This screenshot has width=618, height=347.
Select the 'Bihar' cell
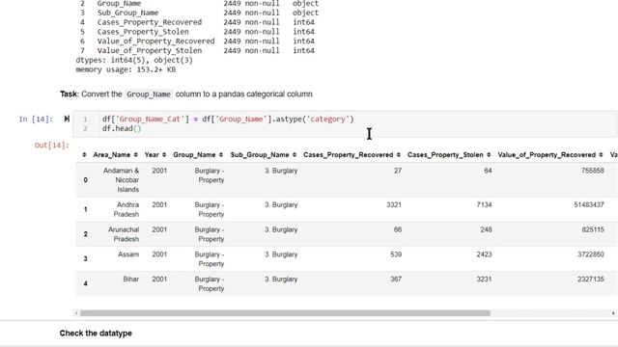(x=131, y=280)
